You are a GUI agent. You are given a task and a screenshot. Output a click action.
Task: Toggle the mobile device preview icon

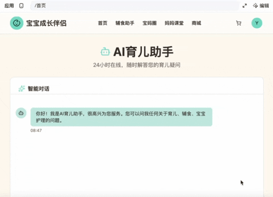21,6
